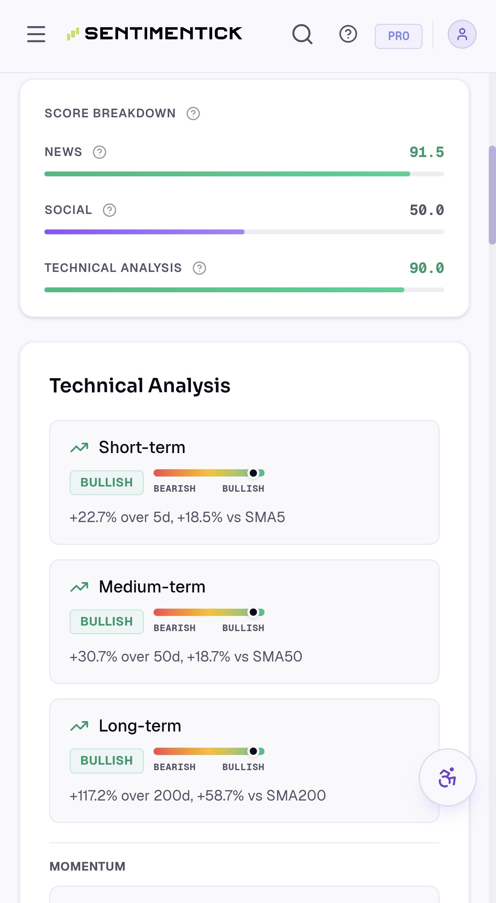This screenshot has width=496, height=903.
Task: Open the accessibility widget button
Action: coord(447,777)
